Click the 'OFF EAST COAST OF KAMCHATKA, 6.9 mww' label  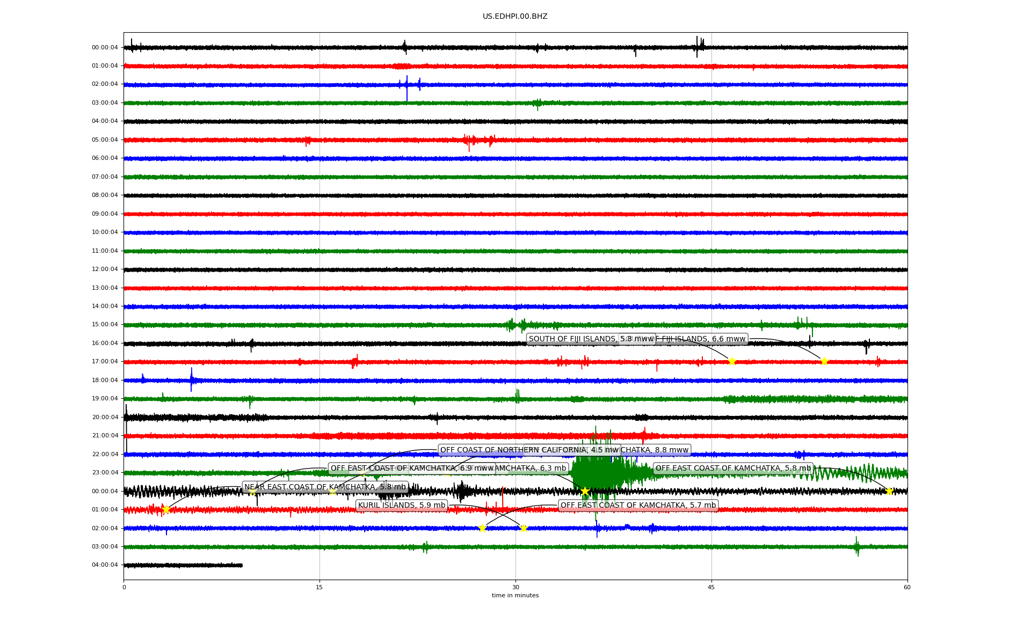412,469
